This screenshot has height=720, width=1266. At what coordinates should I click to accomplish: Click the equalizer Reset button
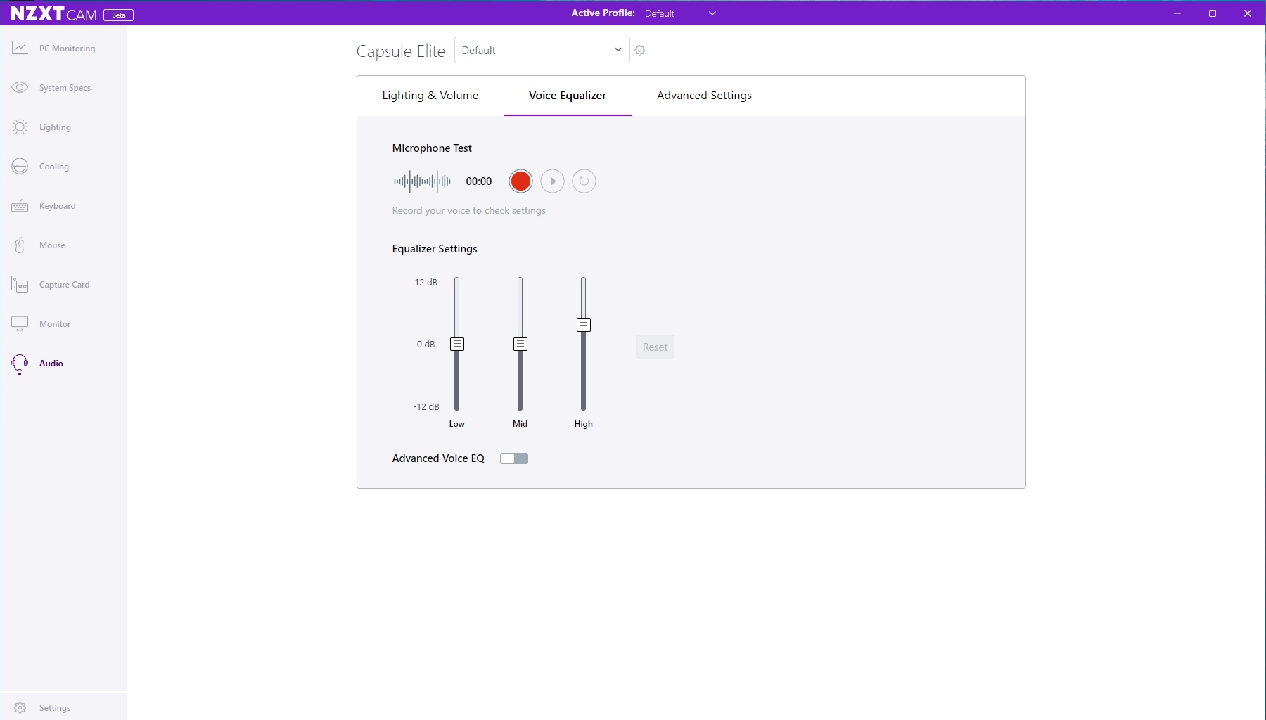tap(655, 347)
